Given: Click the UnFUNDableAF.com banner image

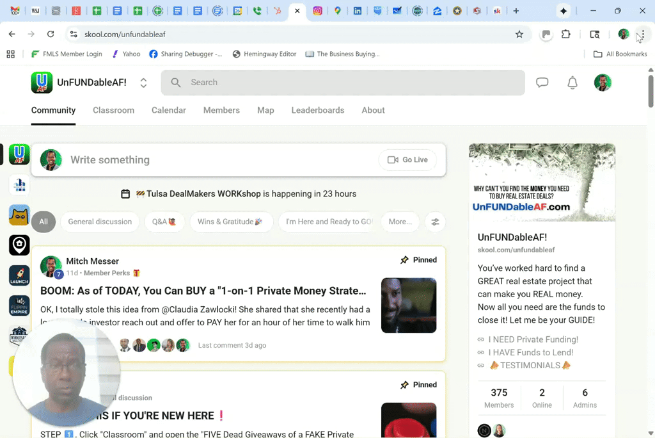Looking at the screenshot, I should point(542,182).
